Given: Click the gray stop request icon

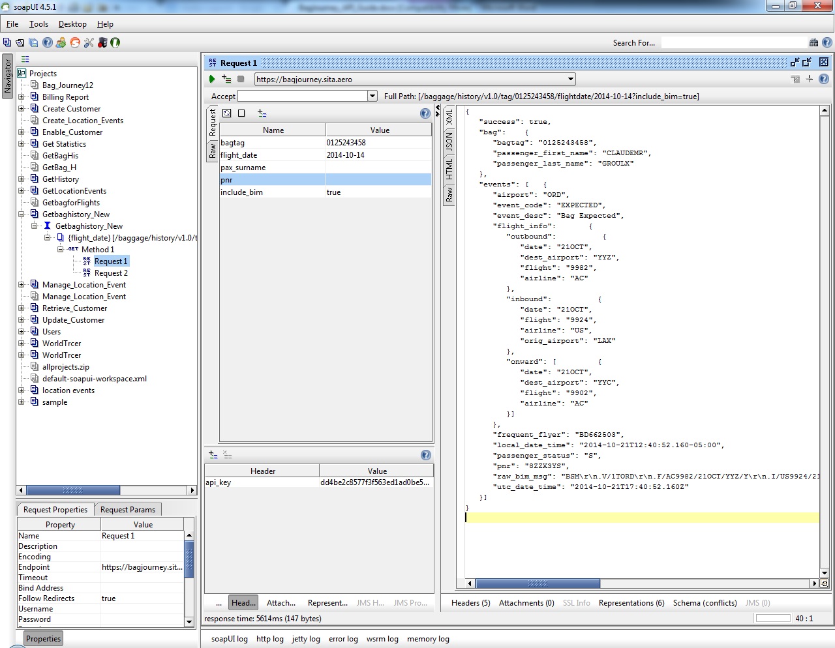Looking at the screenshot, I should (x=241, y=79).
